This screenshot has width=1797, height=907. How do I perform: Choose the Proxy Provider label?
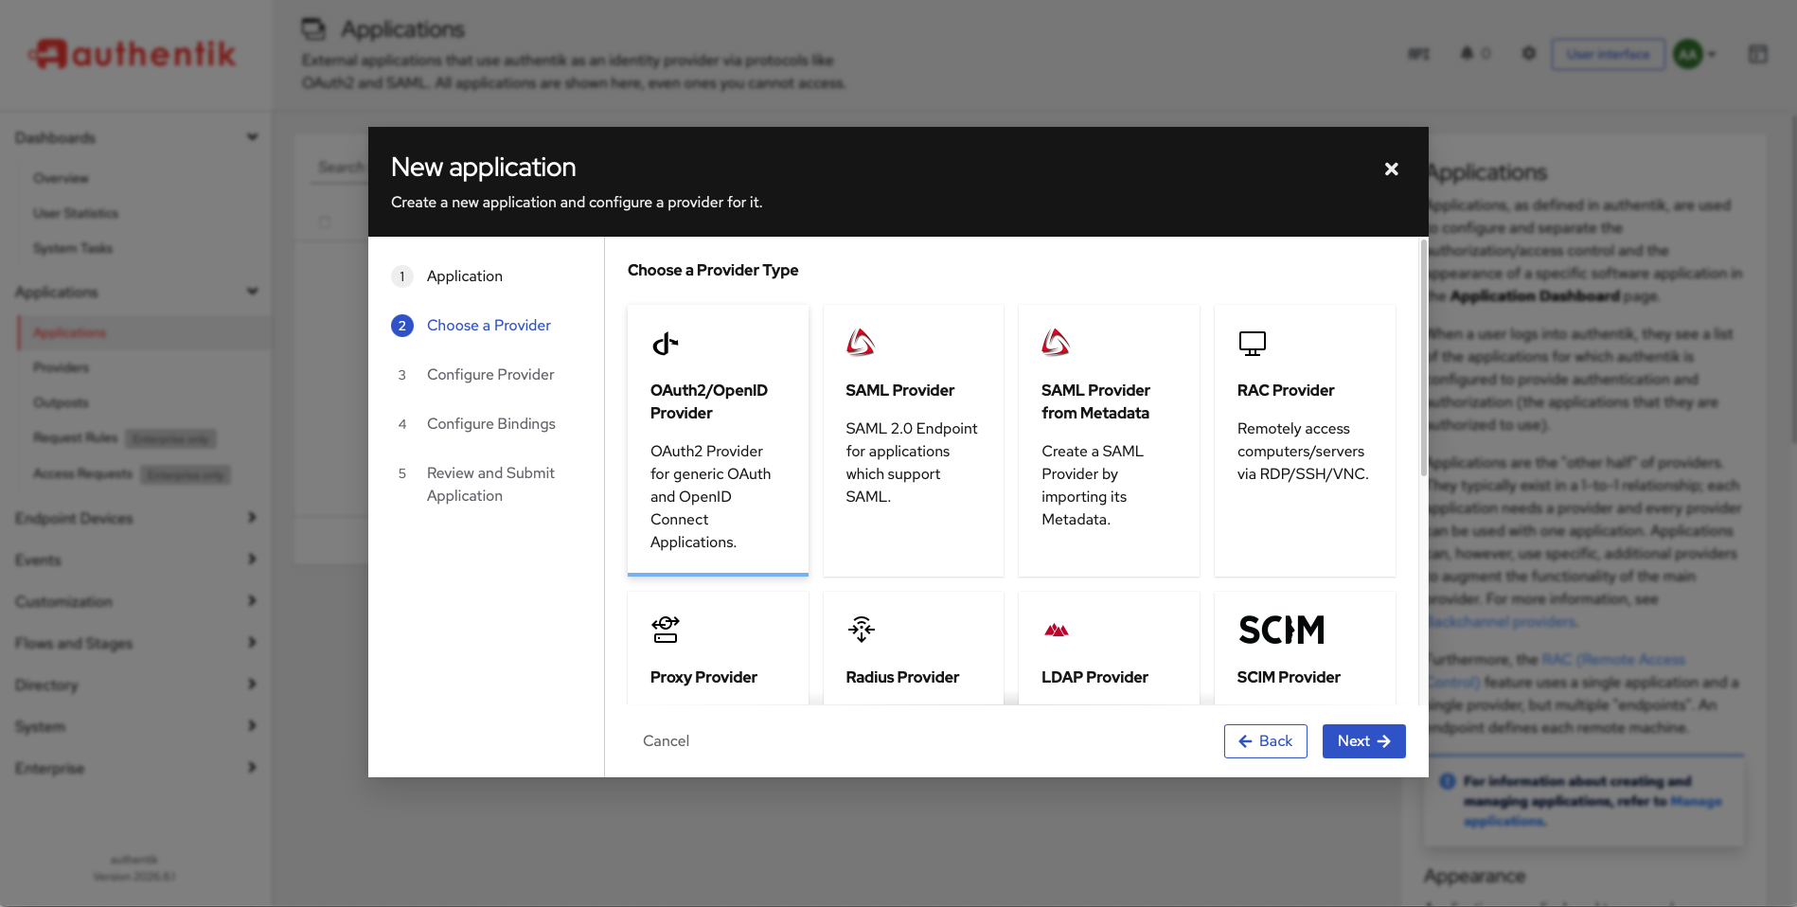(x=703, y=677)
